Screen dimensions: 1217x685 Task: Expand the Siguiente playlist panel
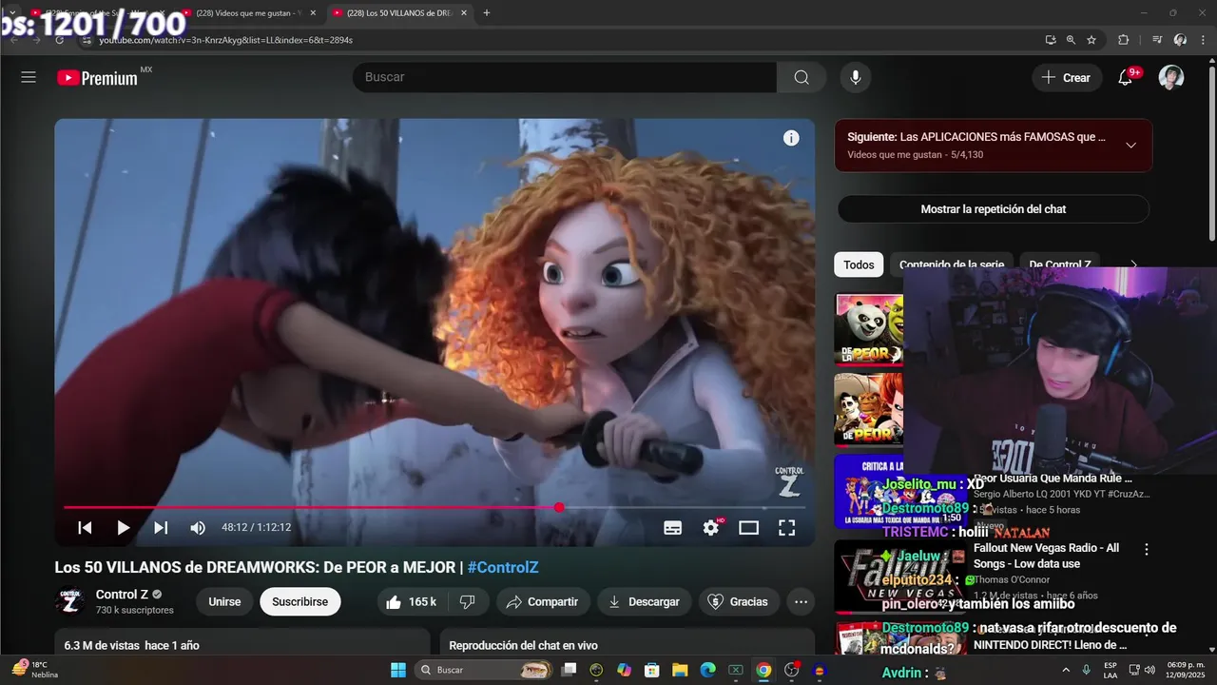pyautogui.click(x=1130, y=146)
